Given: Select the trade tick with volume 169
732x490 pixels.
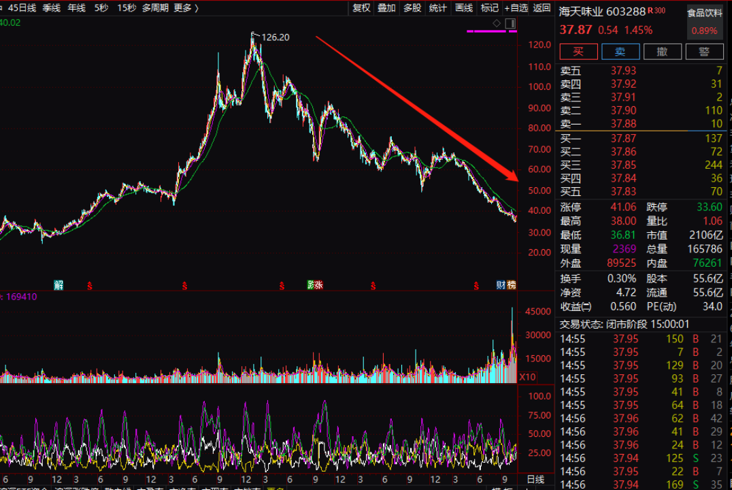Looking at the screenshot, I should (x=641, y=485).
